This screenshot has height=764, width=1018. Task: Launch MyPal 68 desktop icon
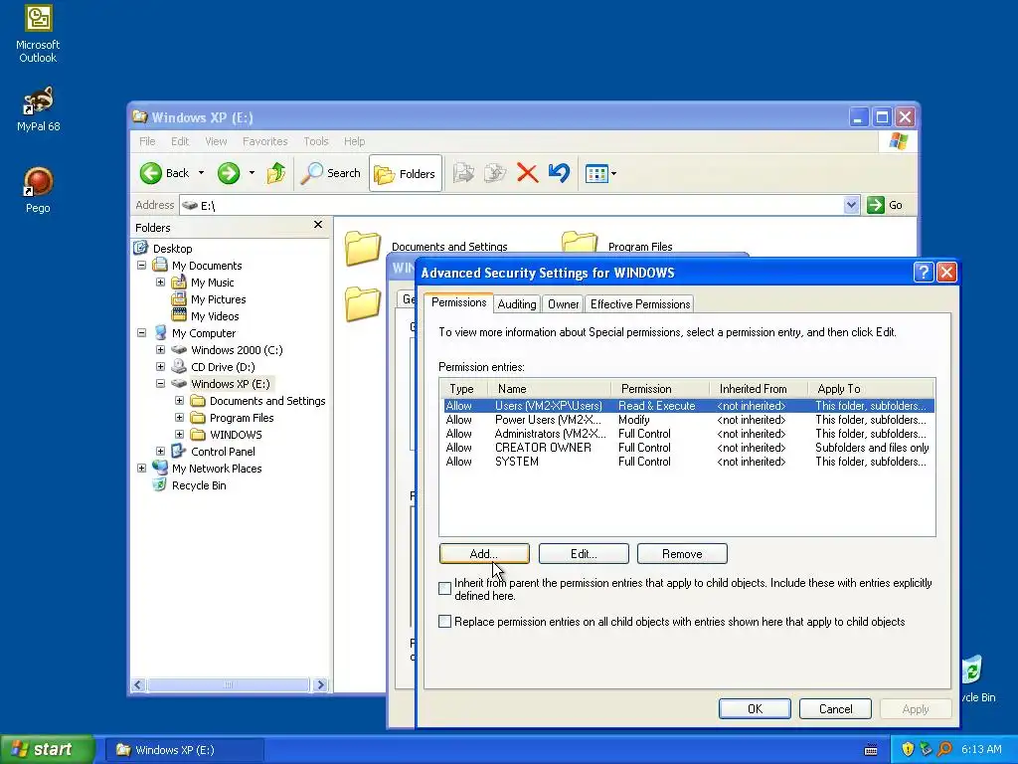tap(38, 108)
